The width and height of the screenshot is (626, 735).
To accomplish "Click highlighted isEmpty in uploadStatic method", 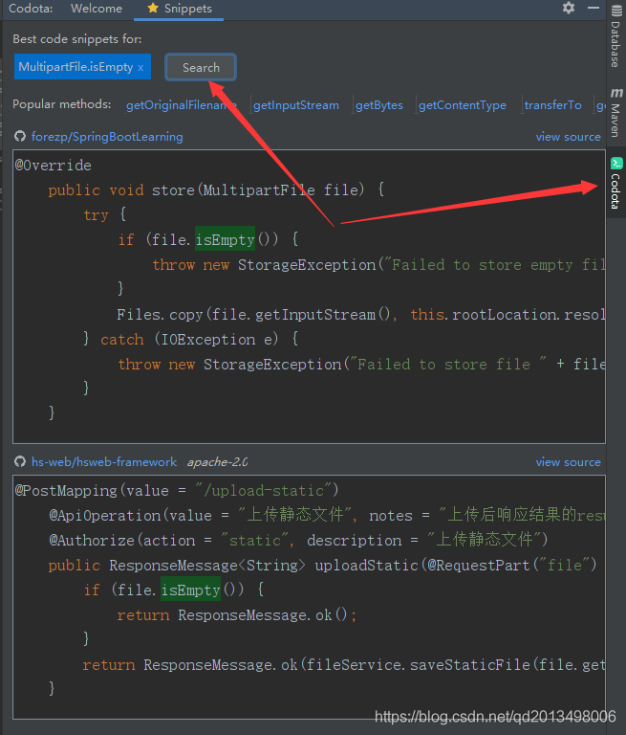I will 190,590.
